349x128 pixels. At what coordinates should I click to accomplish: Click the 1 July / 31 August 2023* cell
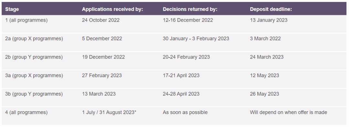109,112
